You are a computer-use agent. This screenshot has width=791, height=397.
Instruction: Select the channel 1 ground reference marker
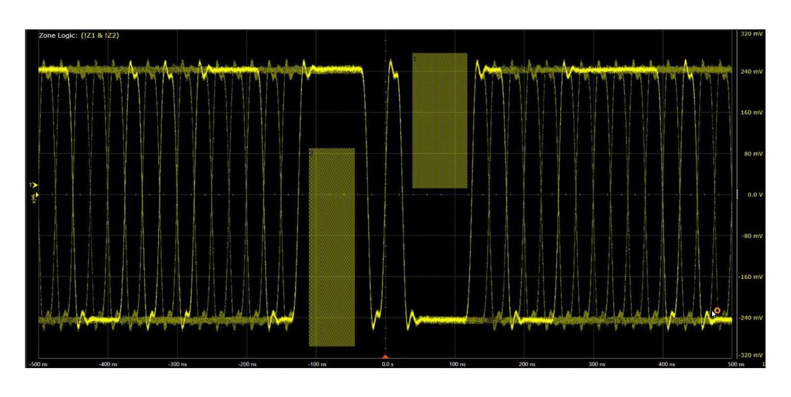[x=34, y=197]
